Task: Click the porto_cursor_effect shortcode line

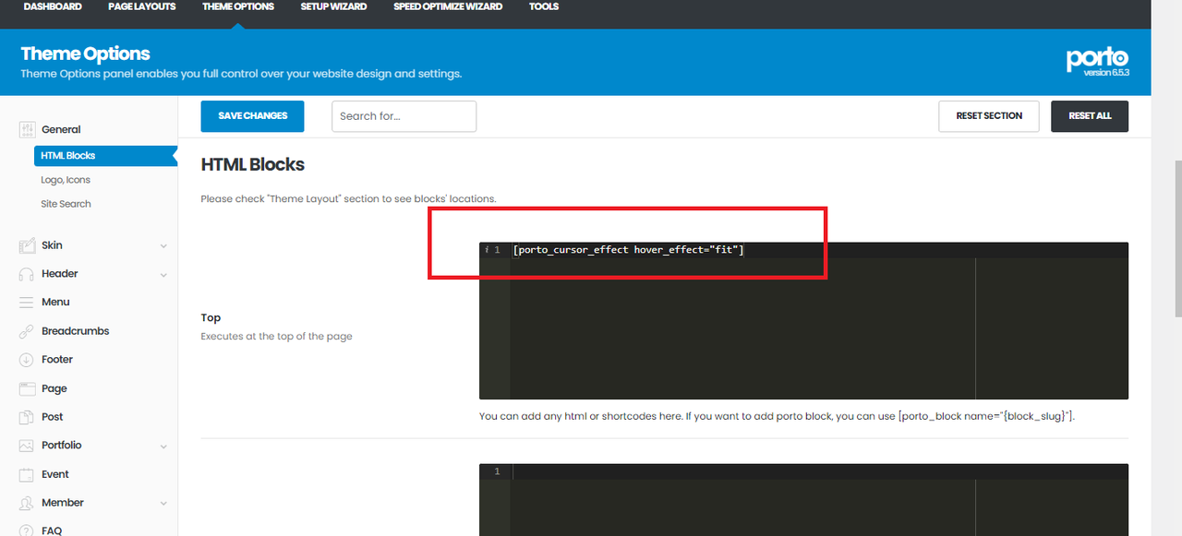Action: point(628,250)
